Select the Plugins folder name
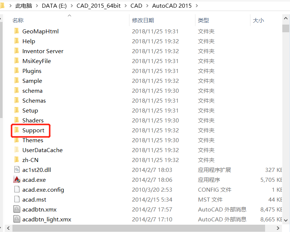The width and height of the screenshot is (290, 232). tap(32, 71)
